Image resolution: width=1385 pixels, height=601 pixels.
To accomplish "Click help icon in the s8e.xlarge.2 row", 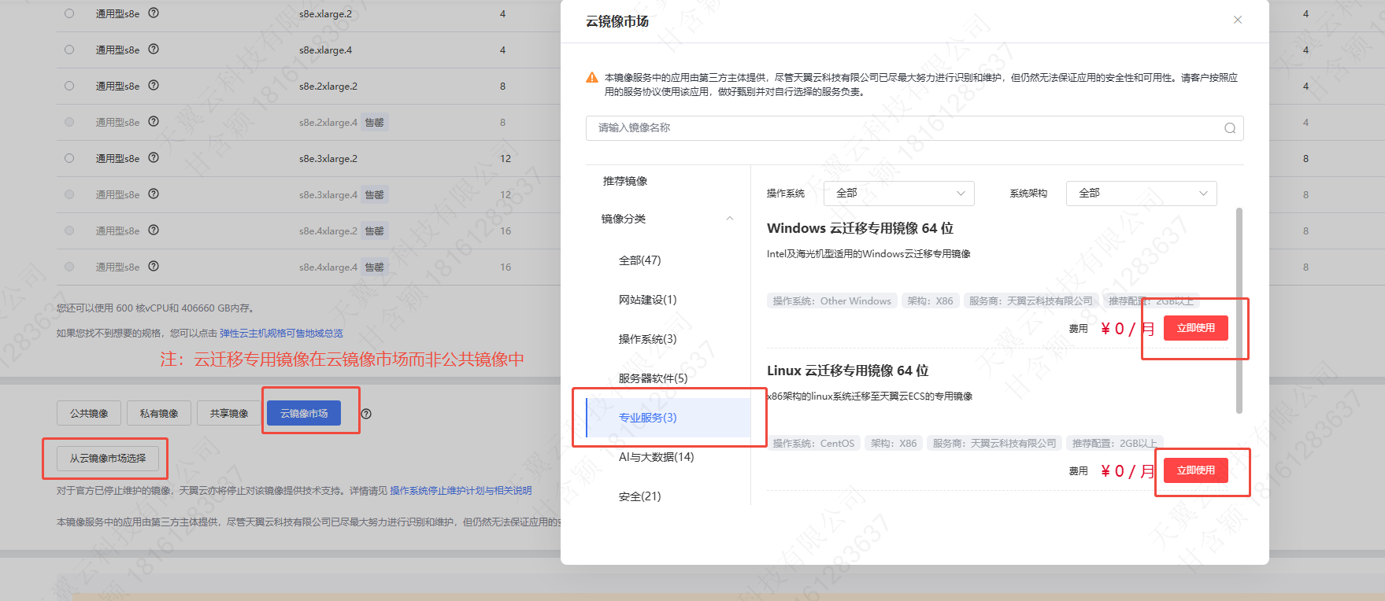I will [154, 13].
